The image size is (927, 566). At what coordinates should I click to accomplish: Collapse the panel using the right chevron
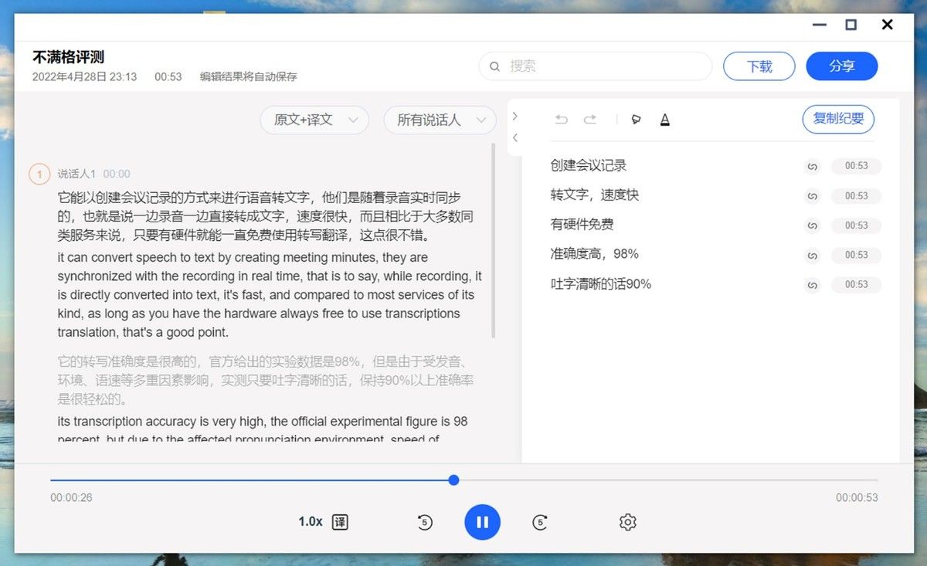pyautogui.click(x=515, y=116)
